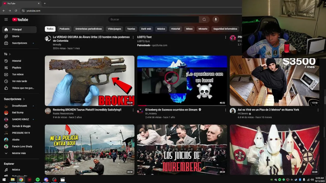
Task: Open Samulx & Maggie subscription
Action: click(19, 126)
